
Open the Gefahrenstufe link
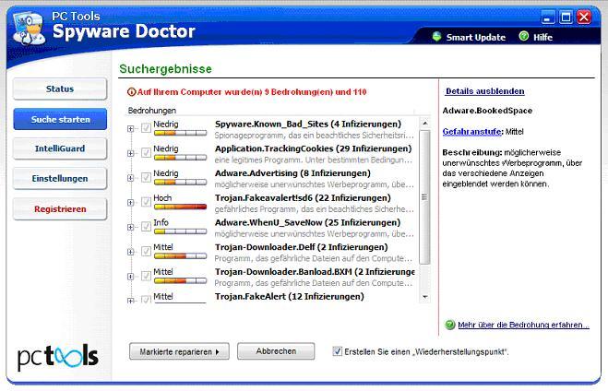click(x=471, y=132)
